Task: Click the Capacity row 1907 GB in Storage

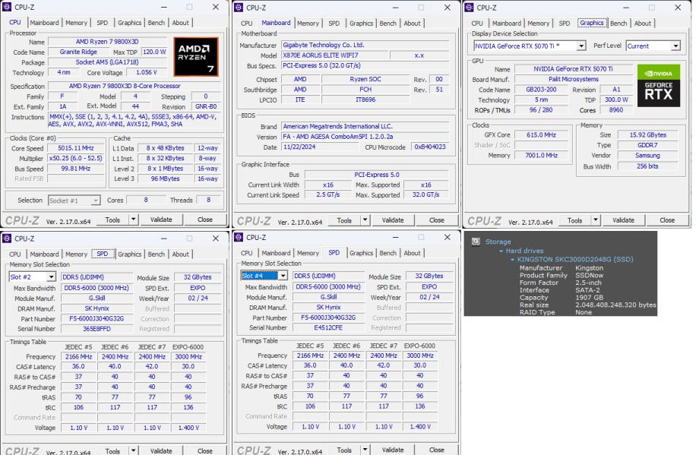Action: (561, 297)
